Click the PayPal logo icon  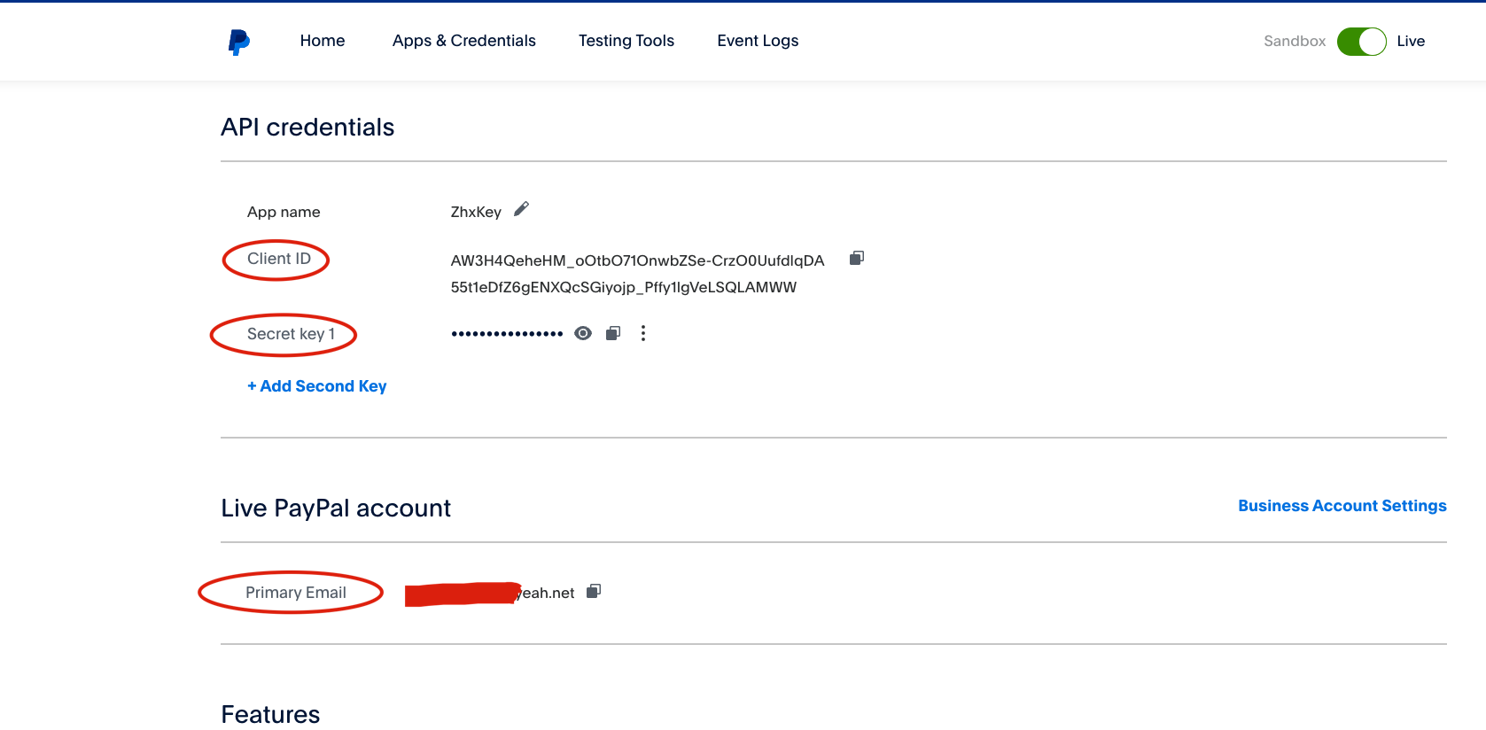pos(239,42)
